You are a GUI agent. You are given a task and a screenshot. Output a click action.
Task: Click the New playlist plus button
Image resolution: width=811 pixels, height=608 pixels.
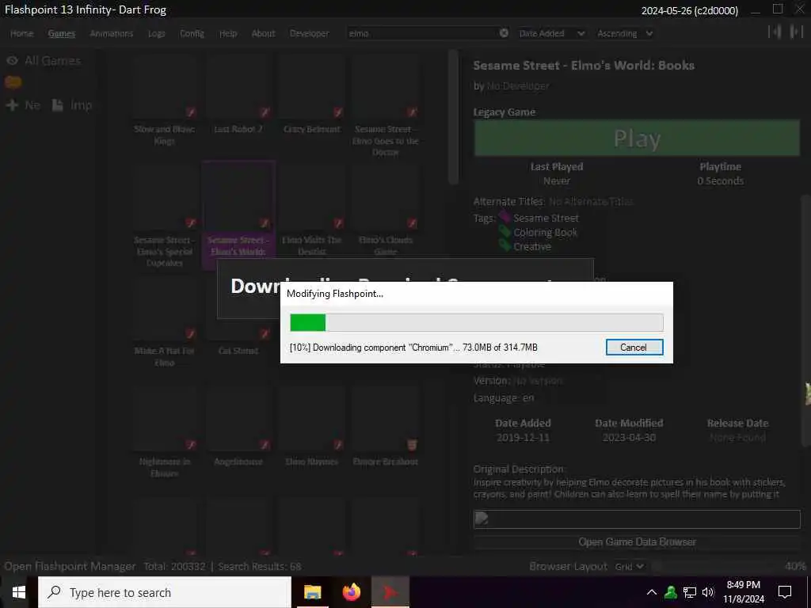tap(23, 105)
